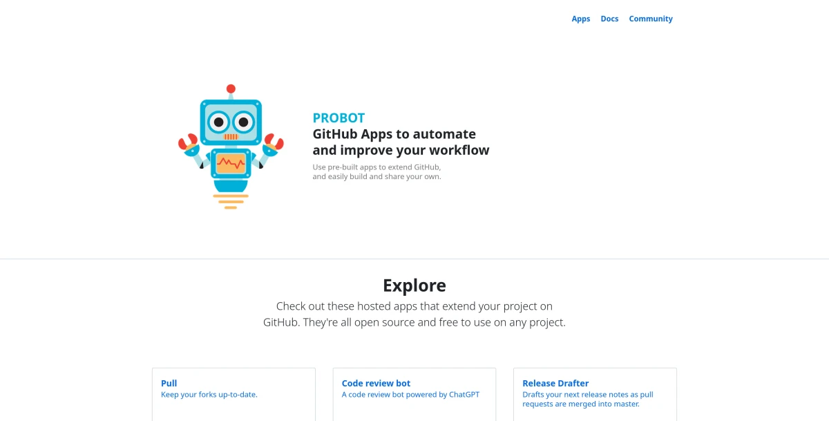Open the Apps navigation link

[x=580, y=19]
